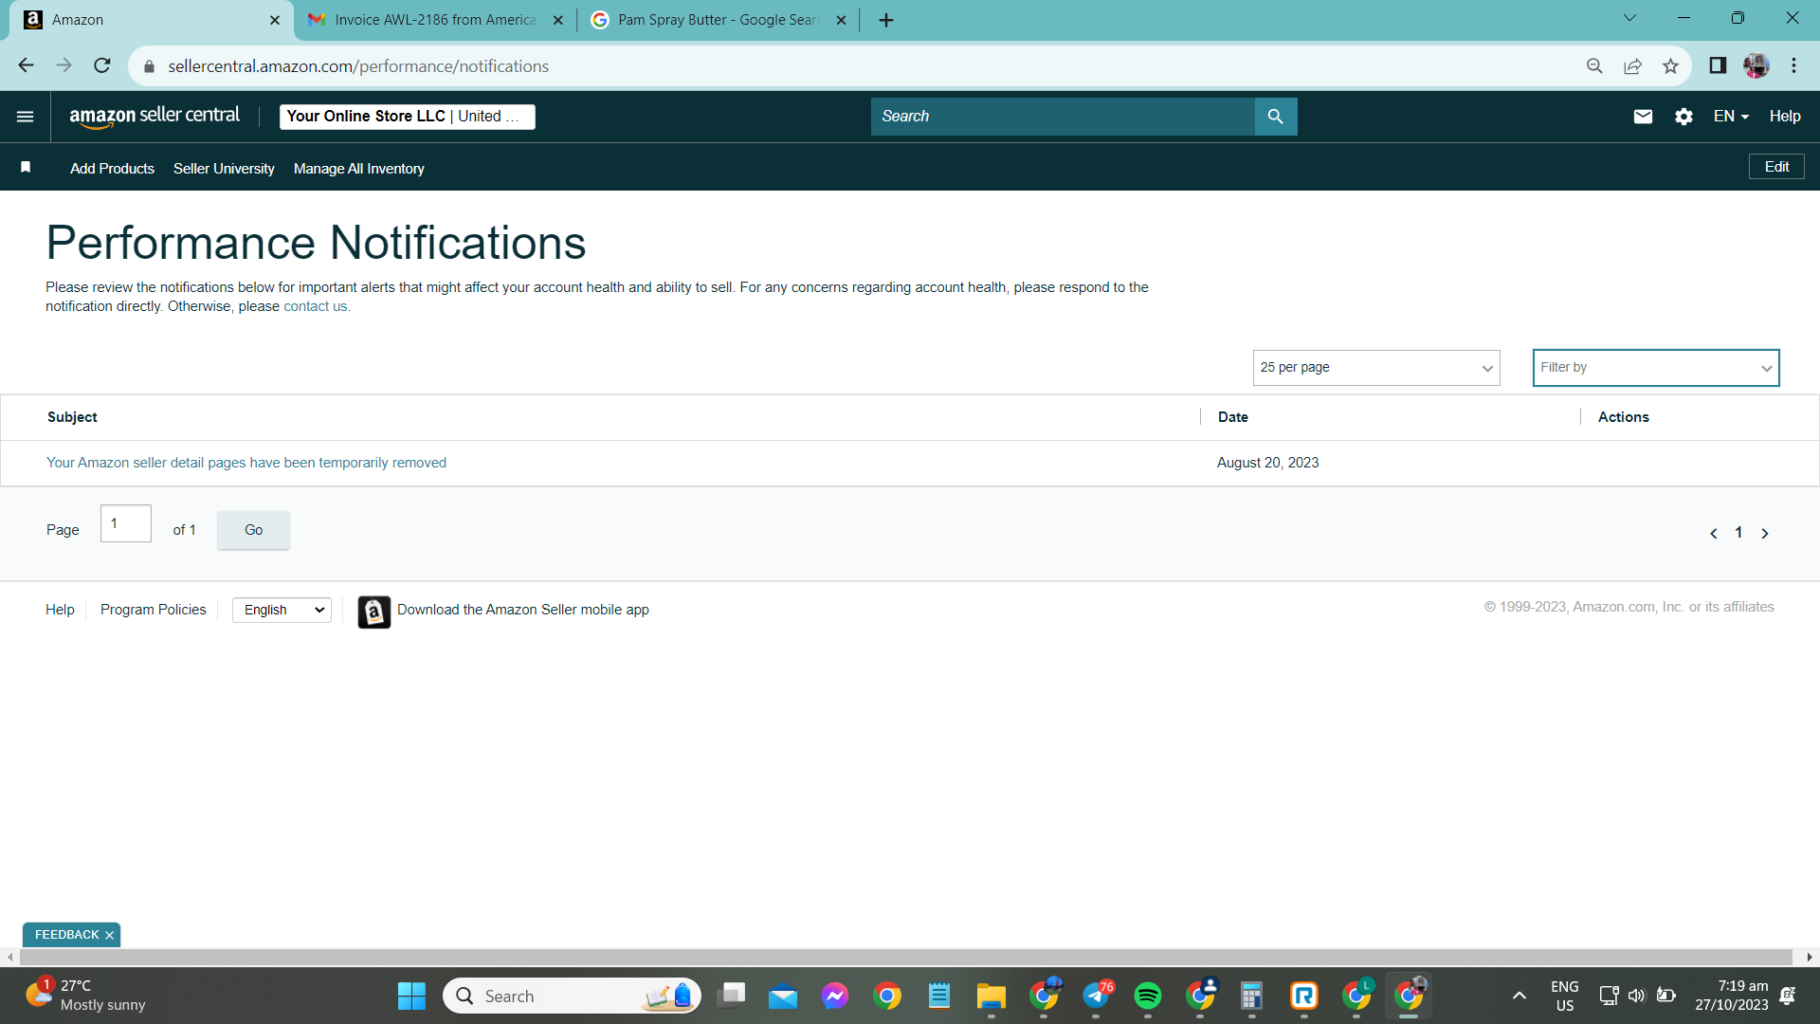Image resolution: width=1820 pixels, height=1024 pixels.
Task: Click the Help link in header
Action: pyautogui.click(x=1785, y=117)
